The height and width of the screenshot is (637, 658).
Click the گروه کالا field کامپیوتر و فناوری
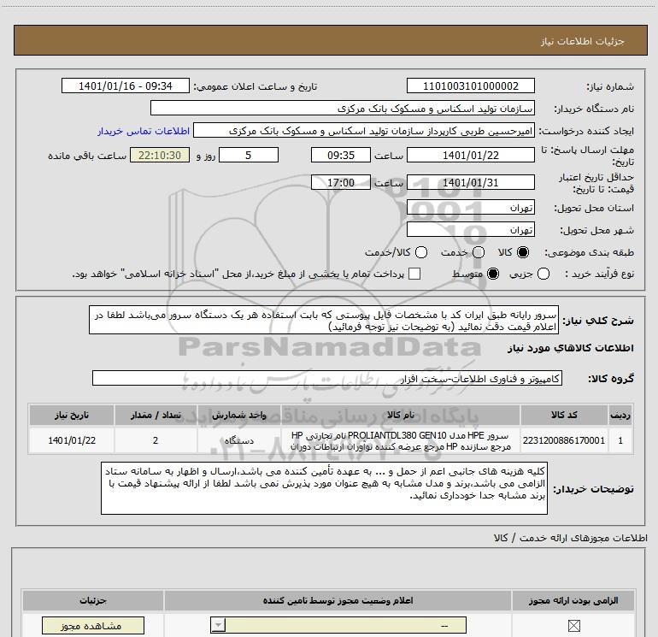pyautogui.click(x=327, y=378)
